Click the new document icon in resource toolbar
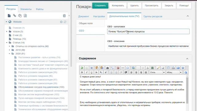The image size is (197, 111). pyautogui.click(x=9, y=16)
